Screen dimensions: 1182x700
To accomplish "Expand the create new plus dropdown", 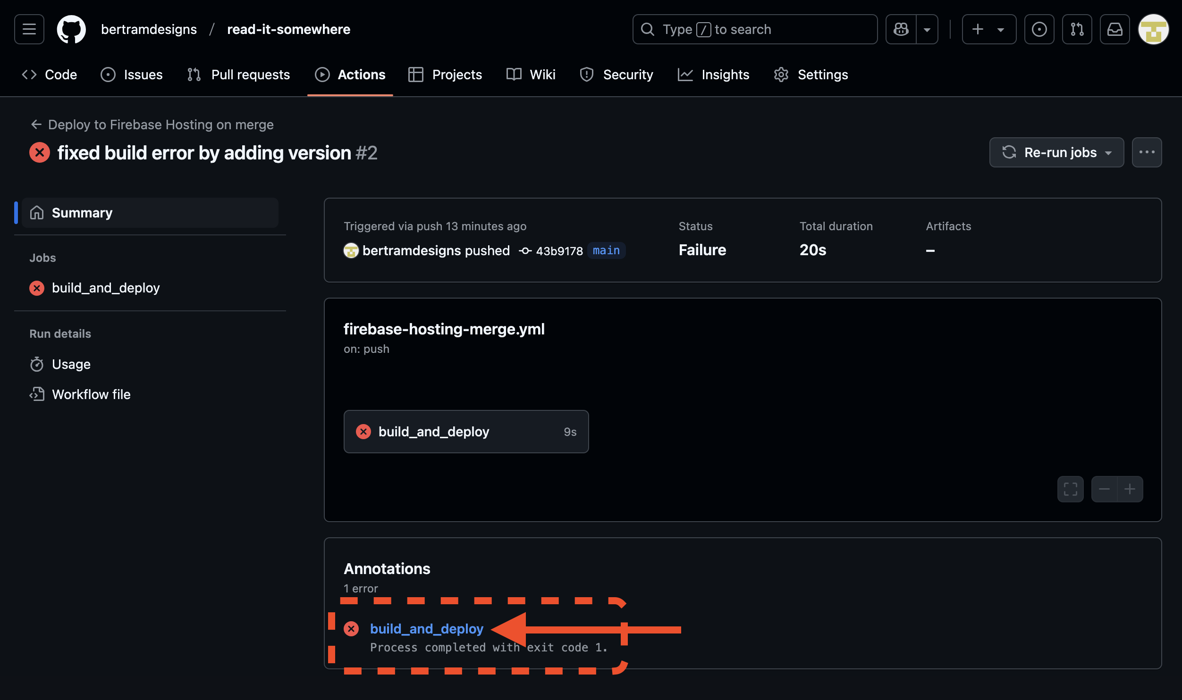I will (x=989, y=29).
